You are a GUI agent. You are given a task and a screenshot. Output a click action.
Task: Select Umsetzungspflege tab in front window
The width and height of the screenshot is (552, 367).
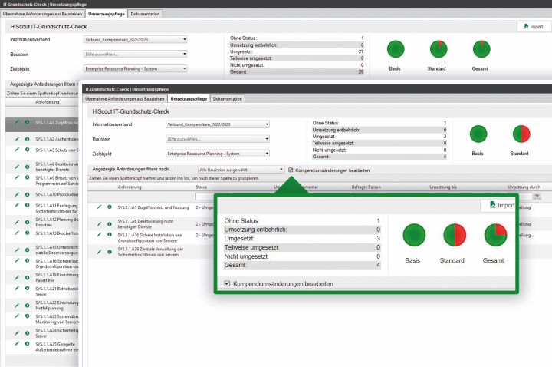coord(189,99)
